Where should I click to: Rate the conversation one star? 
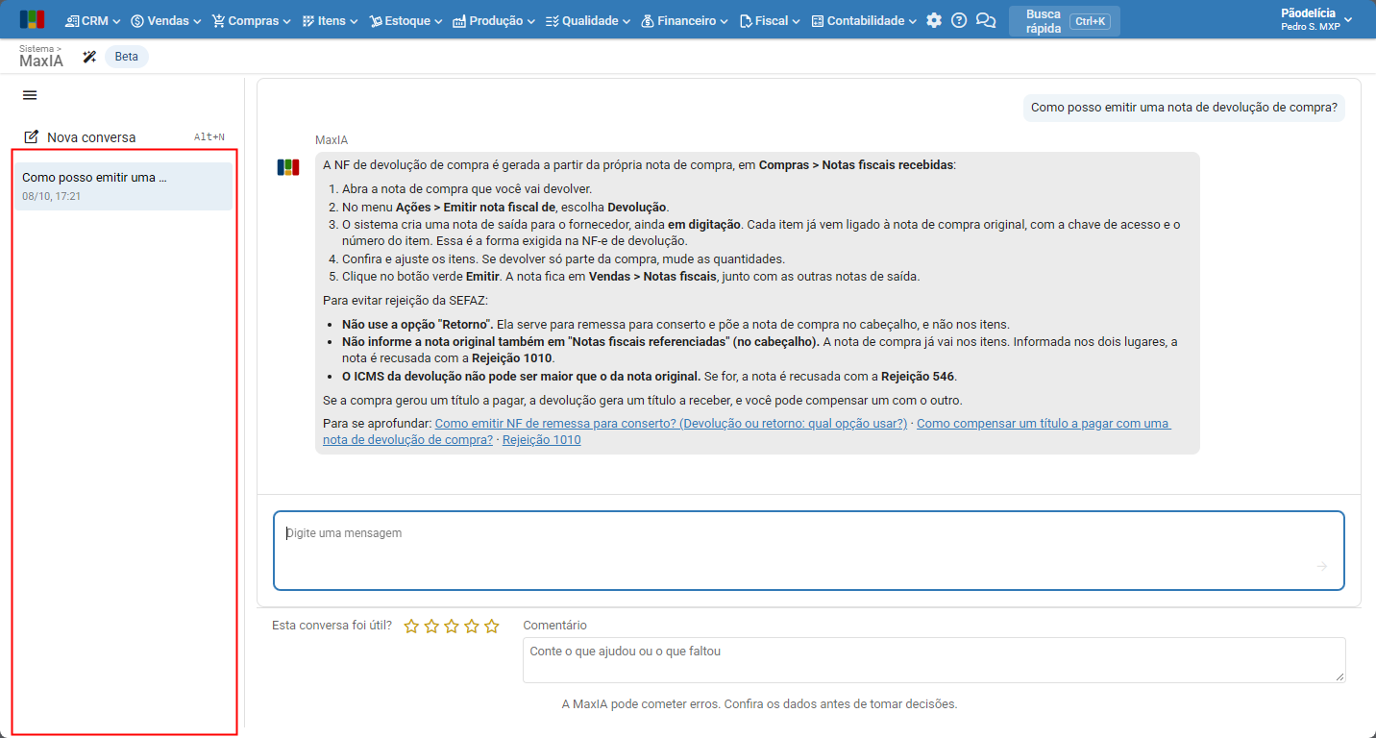pyautogui.click(x=411, y=627)
